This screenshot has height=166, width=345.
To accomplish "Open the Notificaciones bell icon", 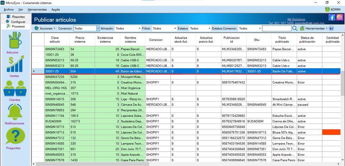I will (x=15, y=111).
